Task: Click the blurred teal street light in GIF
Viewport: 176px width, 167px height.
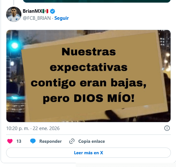Action: point(15,46)
